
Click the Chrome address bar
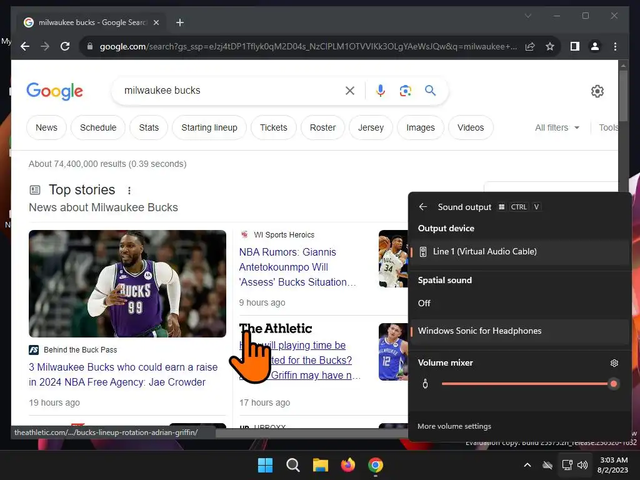click(308, 46)
